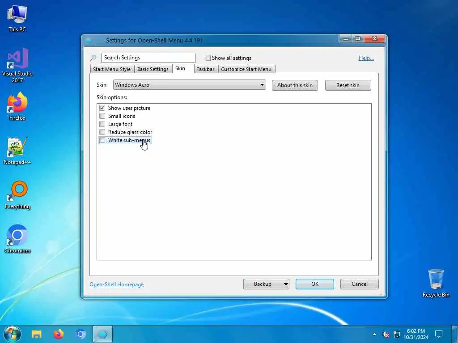Switch to Basic Settings tab
The image size is (458, 343).
153,69
